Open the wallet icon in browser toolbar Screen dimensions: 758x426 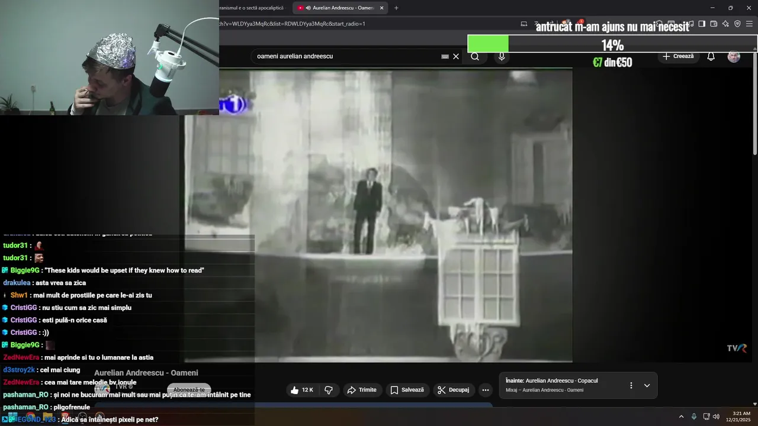pos(714,24)
